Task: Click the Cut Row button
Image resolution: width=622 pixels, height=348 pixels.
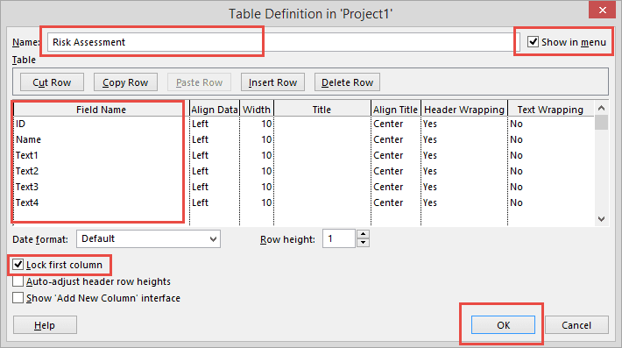Action: click(x=52, y=82)
